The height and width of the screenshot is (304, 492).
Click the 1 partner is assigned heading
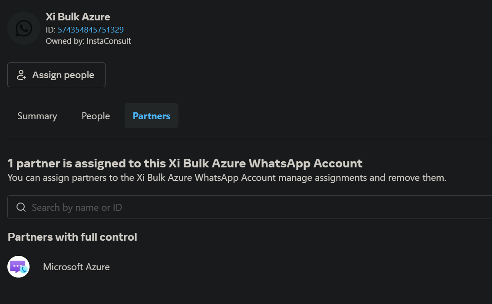click(x=185, y=163)
